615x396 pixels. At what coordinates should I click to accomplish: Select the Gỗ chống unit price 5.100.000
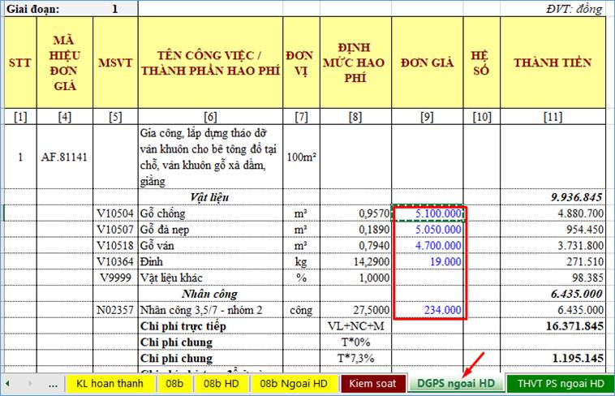(428, 213)
